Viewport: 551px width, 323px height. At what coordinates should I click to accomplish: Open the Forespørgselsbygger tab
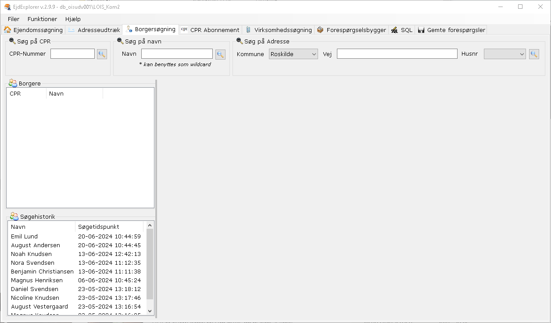(x=351, y=30)
